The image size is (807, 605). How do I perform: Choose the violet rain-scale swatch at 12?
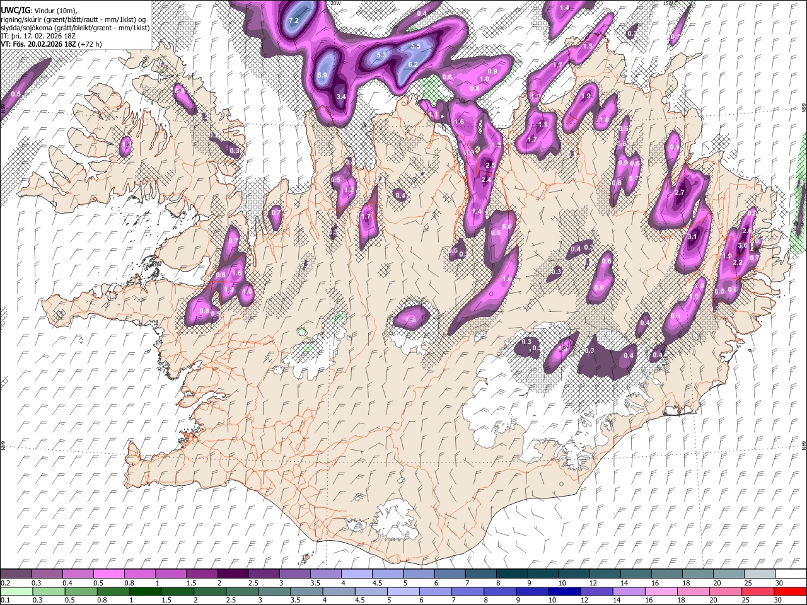[x=596, y=591]
